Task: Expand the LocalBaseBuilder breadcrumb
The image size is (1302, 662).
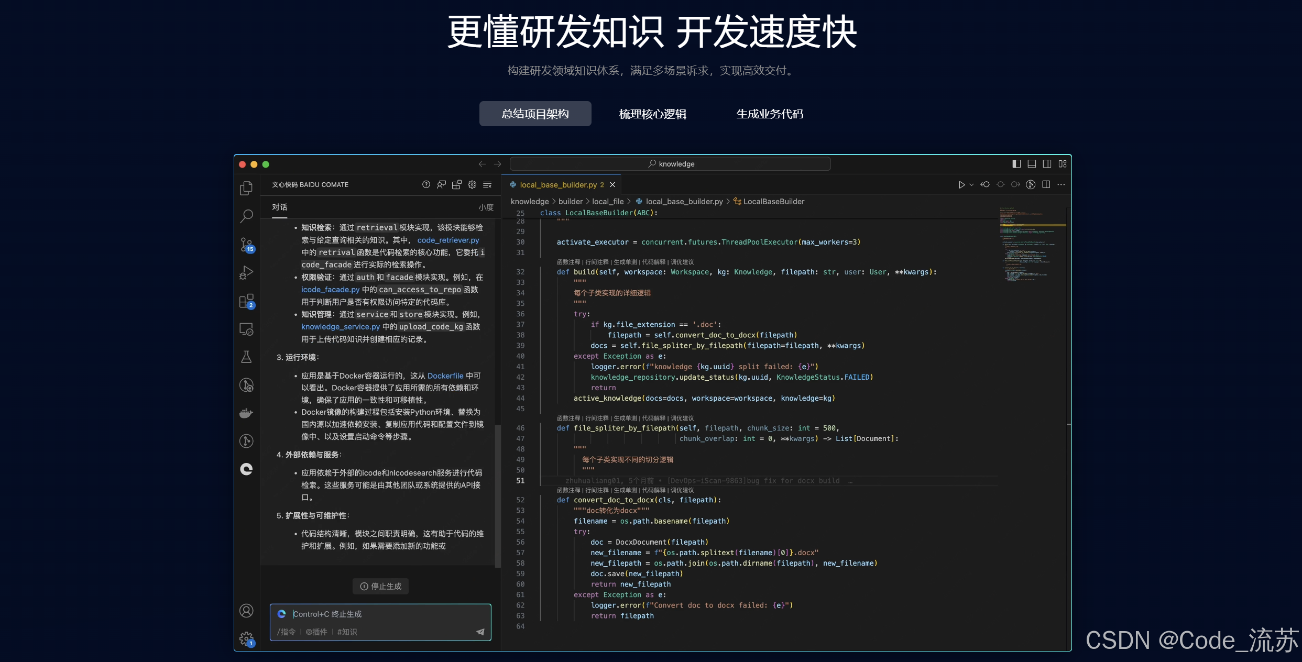Action: (x=773, y=202)
